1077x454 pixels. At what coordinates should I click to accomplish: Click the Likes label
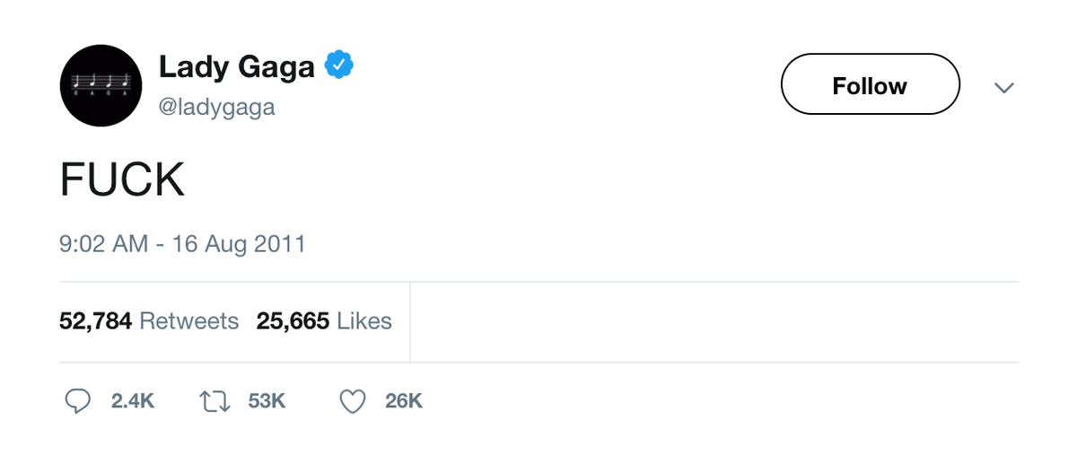(364, 321)
